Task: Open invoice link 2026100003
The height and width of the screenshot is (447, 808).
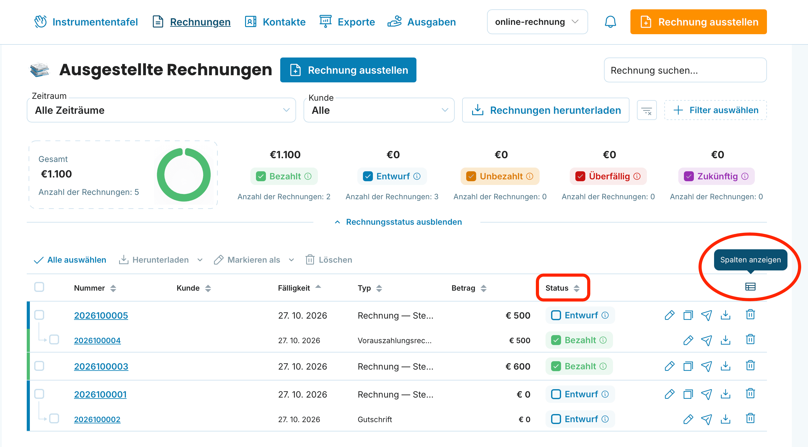Action: (101, 366)
